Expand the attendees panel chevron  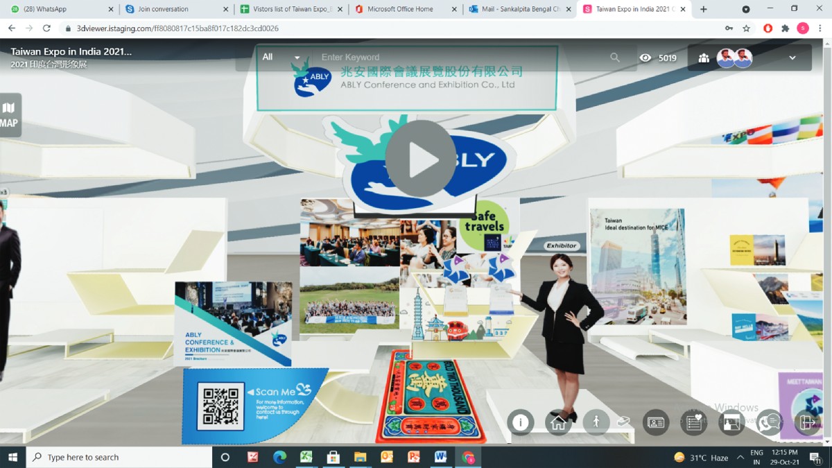[792, 58]
